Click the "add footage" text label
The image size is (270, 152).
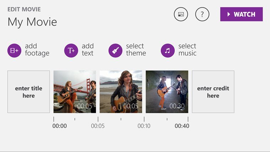coord(37,50)
